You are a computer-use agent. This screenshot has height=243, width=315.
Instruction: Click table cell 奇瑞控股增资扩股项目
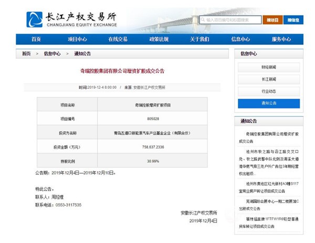pyautogui.click(x=153, y=105)
